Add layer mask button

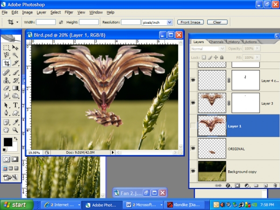pos(237,186)
